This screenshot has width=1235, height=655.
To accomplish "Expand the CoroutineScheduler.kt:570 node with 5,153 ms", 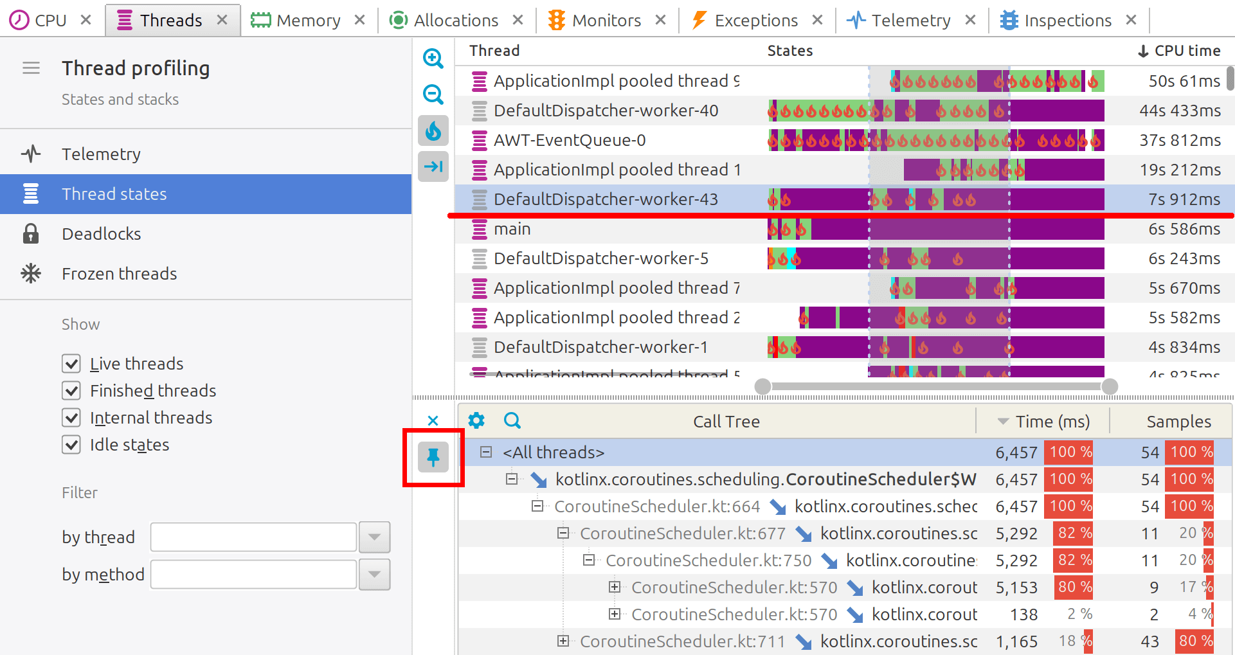I will click(x=615, y=587).
